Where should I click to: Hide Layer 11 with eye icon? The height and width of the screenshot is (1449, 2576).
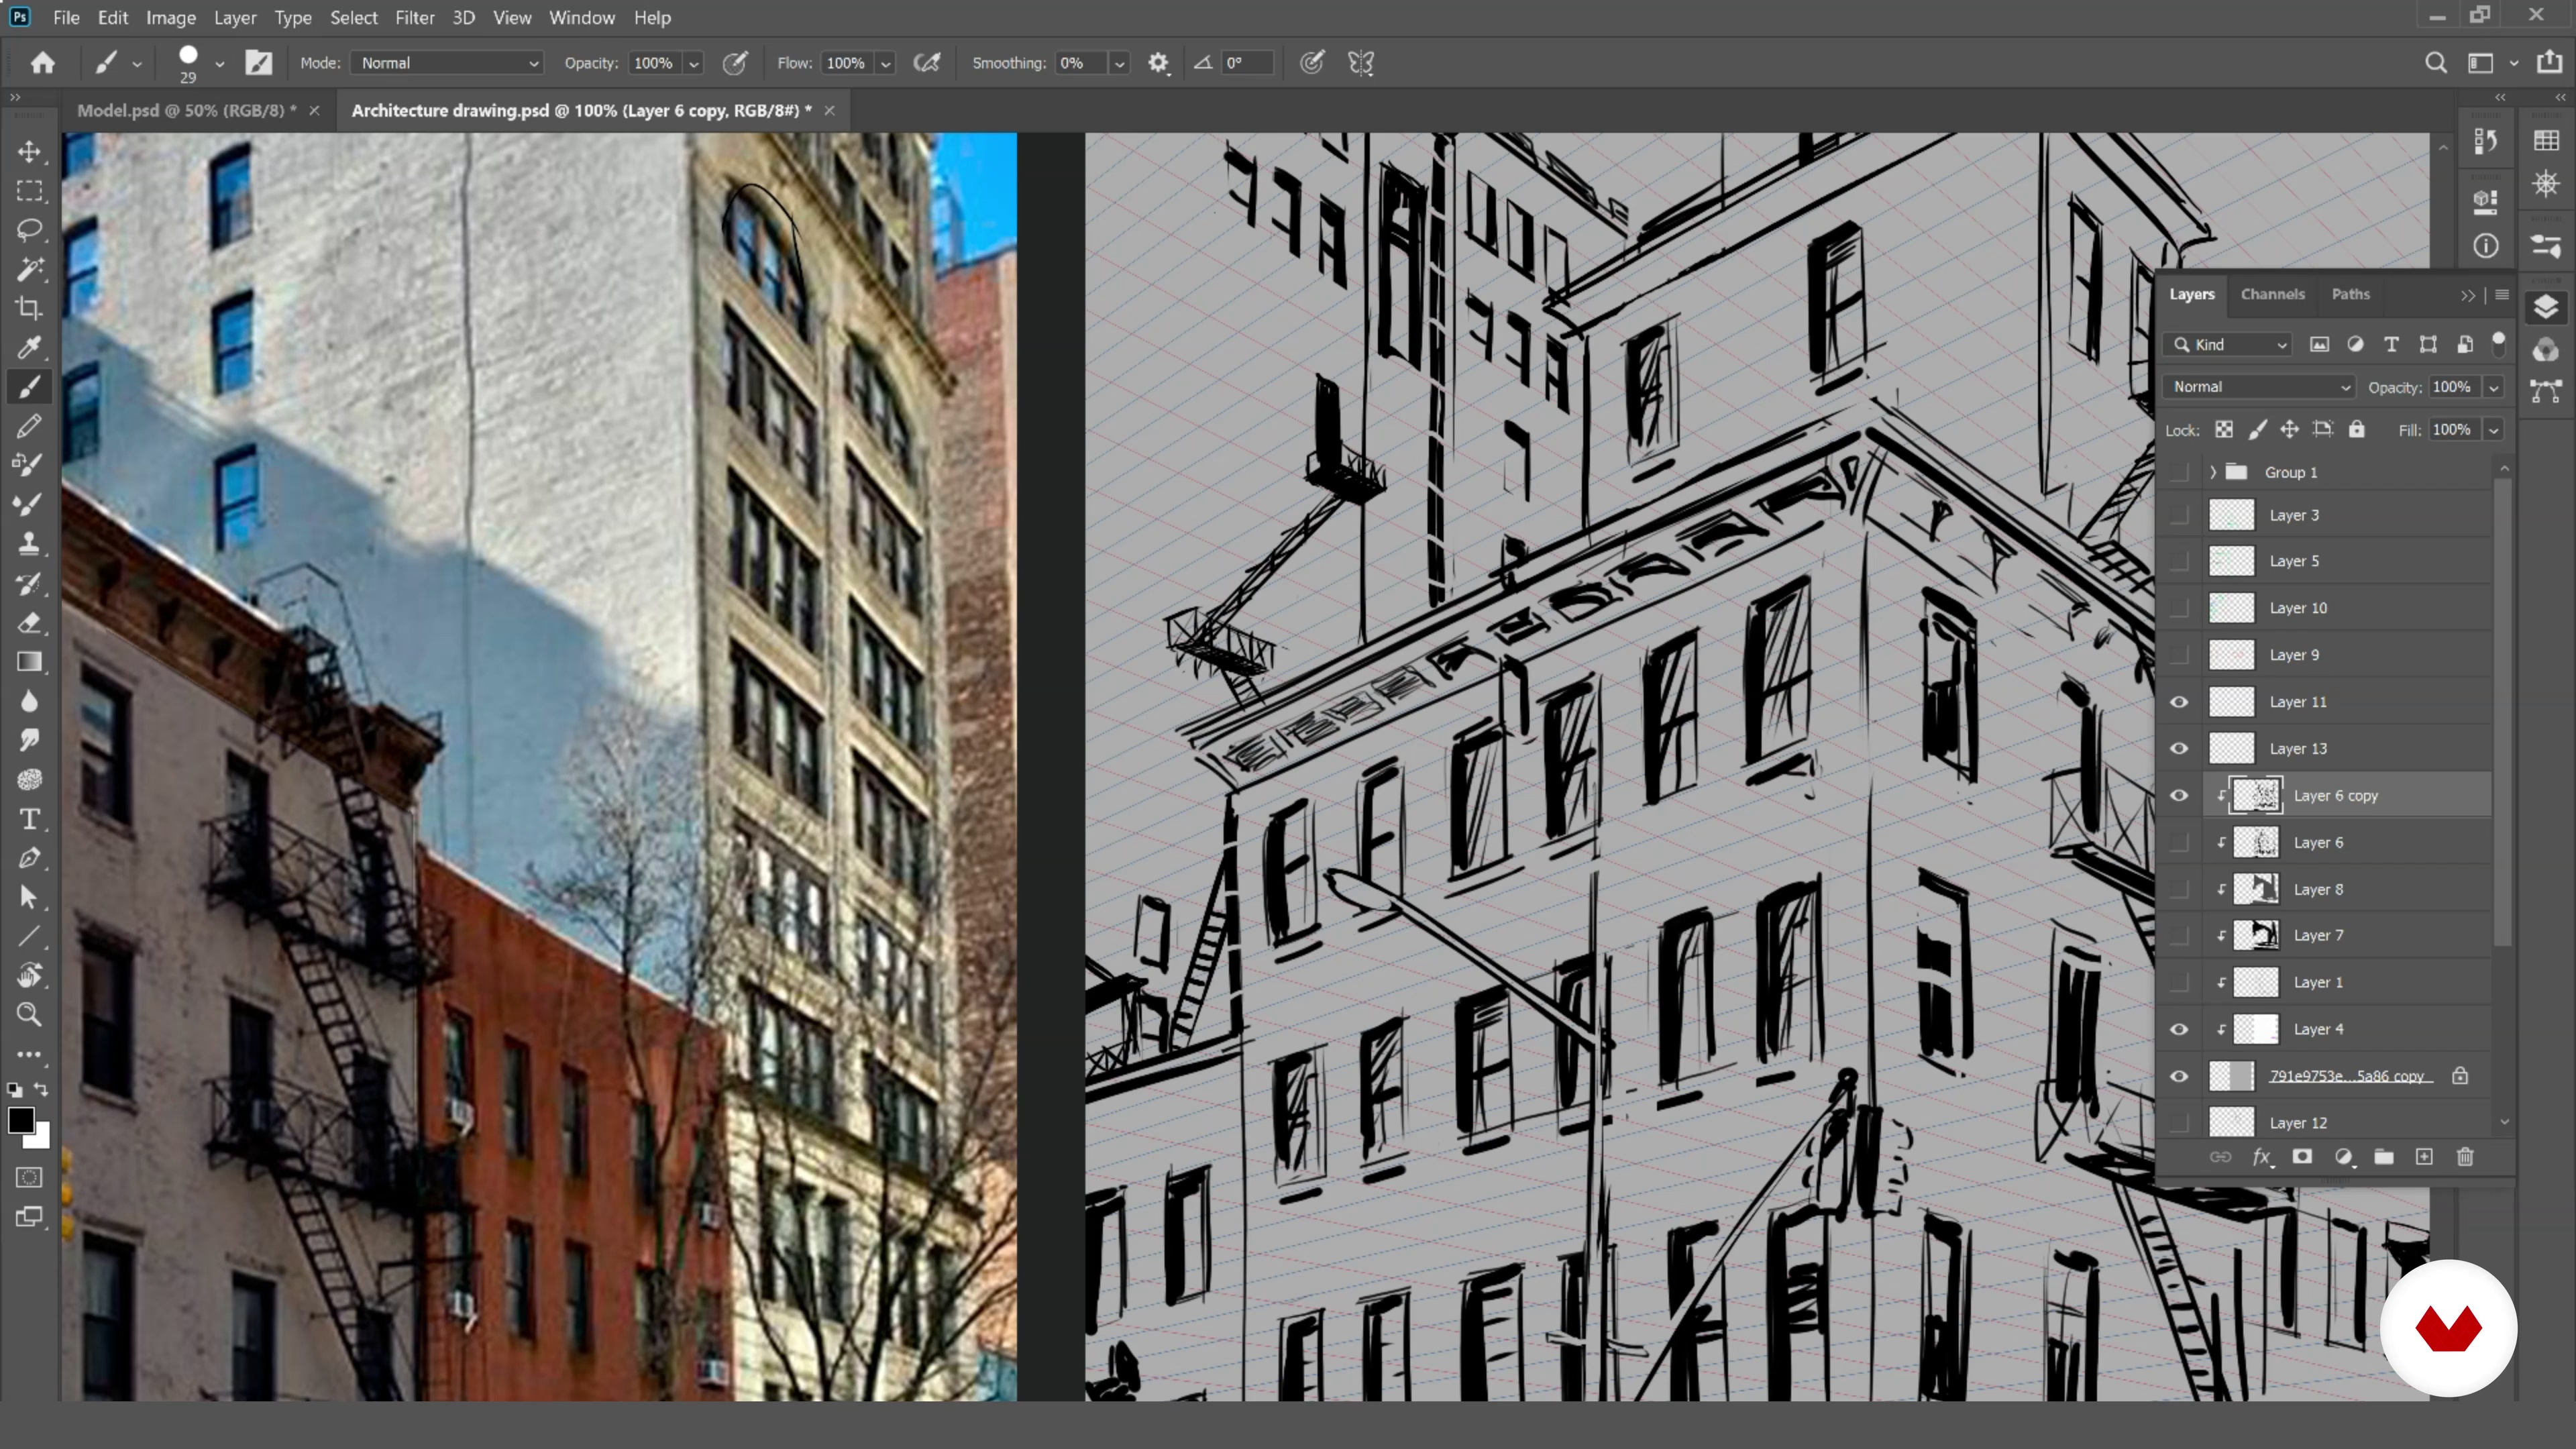click(x=2179, y=702)
